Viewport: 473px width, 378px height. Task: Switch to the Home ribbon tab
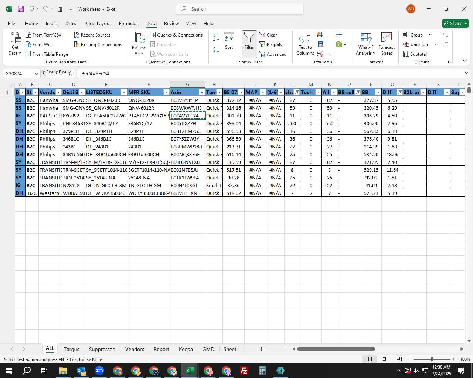pos(31,23)
